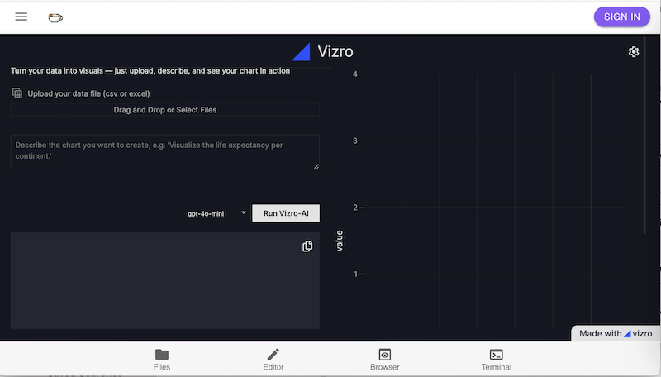
Task: Focus the chart description text box
Action: point(164,151)
